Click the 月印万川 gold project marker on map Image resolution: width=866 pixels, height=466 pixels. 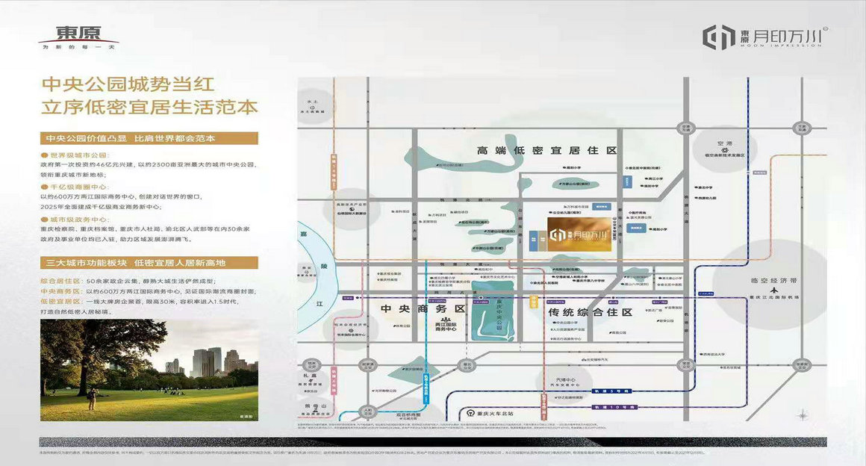(x=579, y=234)
